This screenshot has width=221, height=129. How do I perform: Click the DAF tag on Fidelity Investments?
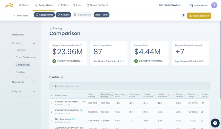[x=84, y=102]
